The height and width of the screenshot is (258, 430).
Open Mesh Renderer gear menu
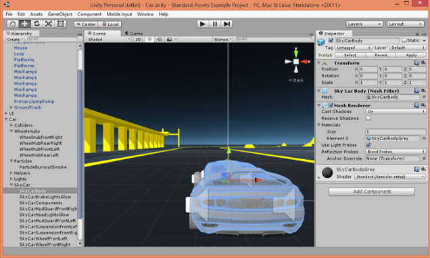point(423,105)
